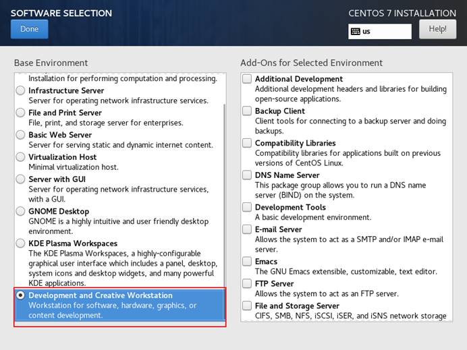This screenshot has height=350, width=467.
Task: Select File and Print Server radio button
Action: point(20,113)
